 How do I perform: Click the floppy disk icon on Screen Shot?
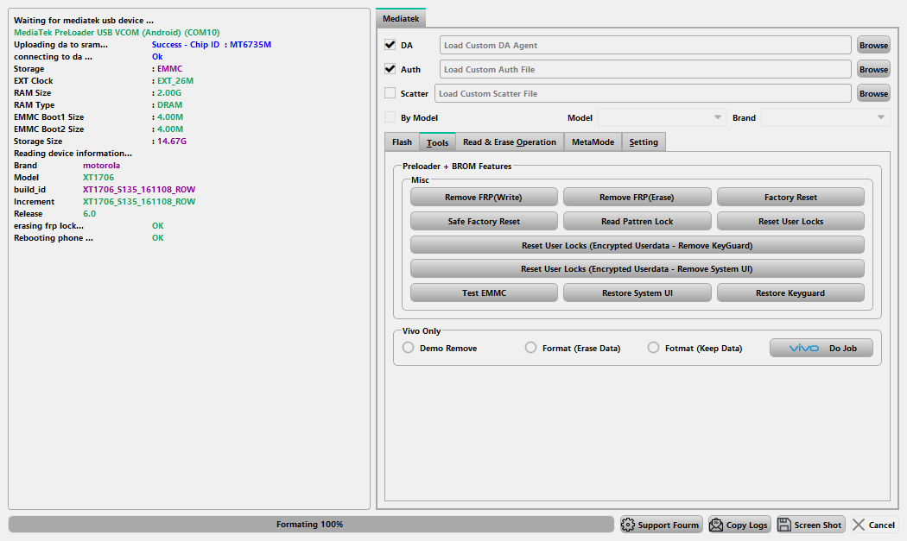point(784,525)
